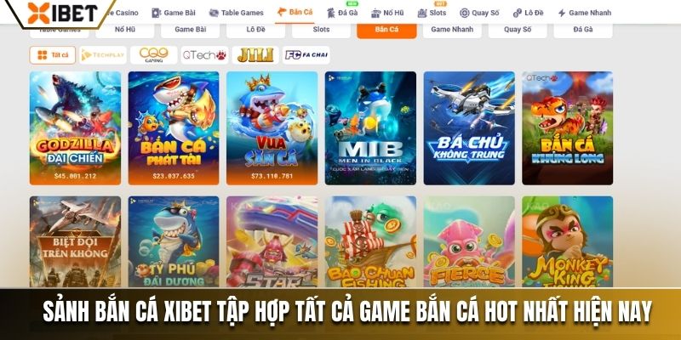681x340 pixels.
Task: Launch Bắn Cá Phát Tài game
Action: coord(174,128)
